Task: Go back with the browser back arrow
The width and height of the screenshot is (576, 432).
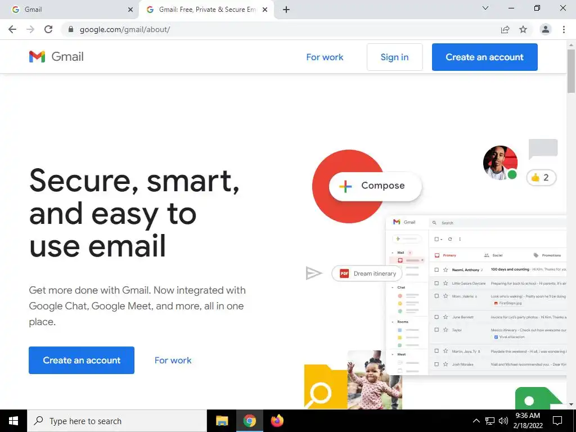Action: pyautogui.click(x=12, y=29)
